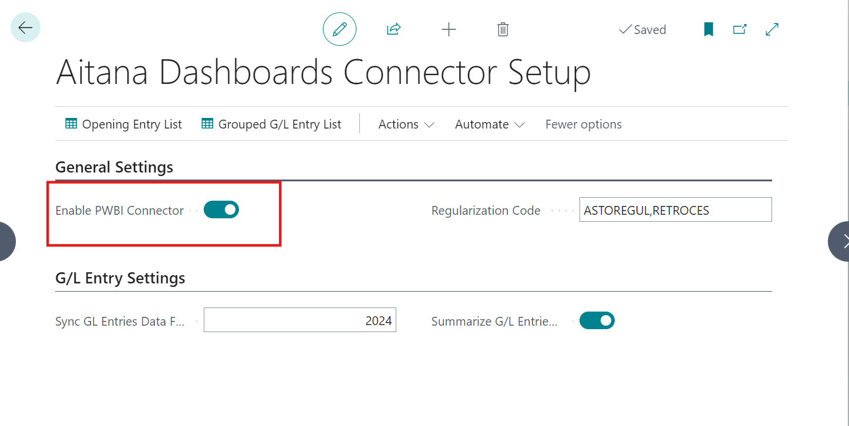Screen dimensions: 849x426
Task: Click the bookmark icon
Action: (x=709, y=29)
